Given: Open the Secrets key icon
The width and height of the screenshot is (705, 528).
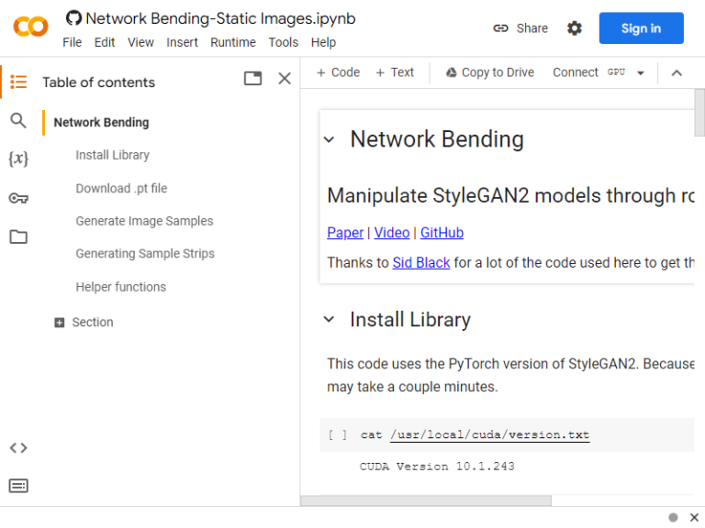Looking at the screenshot, I should pyautogui.click(x=18, y=198).
